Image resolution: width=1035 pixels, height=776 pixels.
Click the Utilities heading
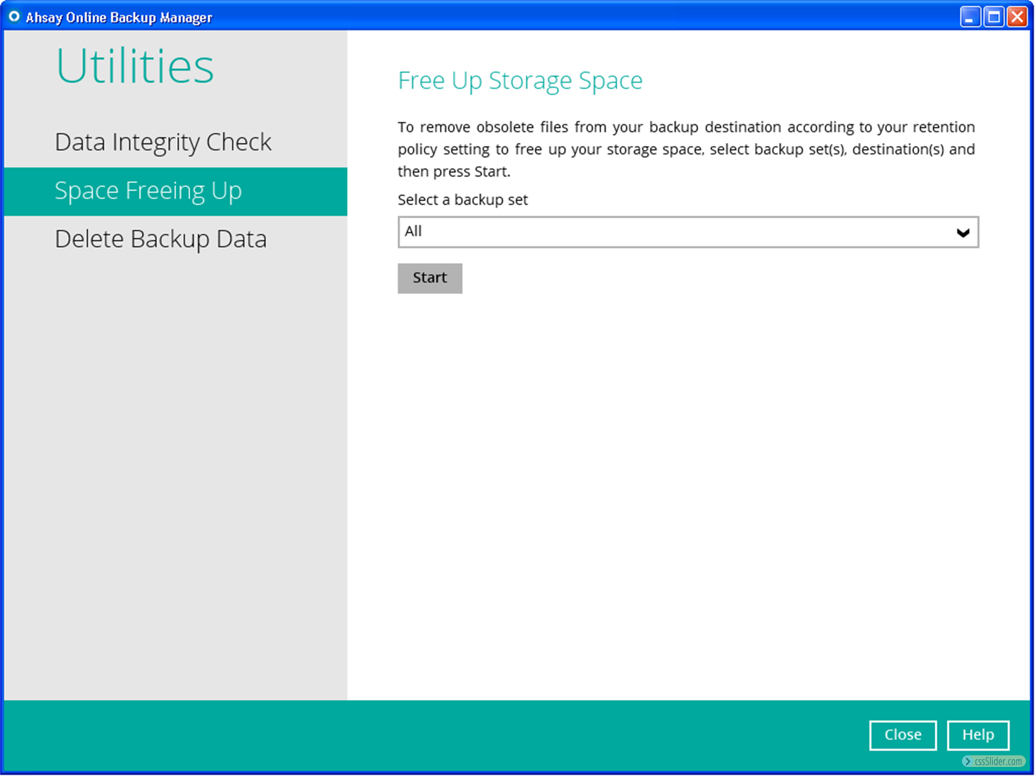[x=135, y=66]
